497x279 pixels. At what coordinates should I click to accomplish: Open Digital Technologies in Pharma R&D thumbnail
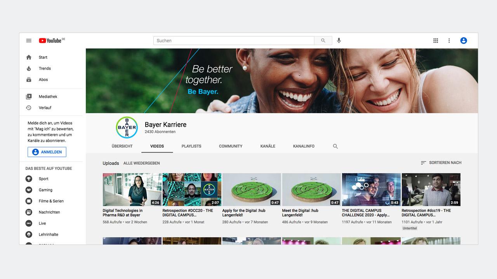pyautogui.click(x=132, y=189)
